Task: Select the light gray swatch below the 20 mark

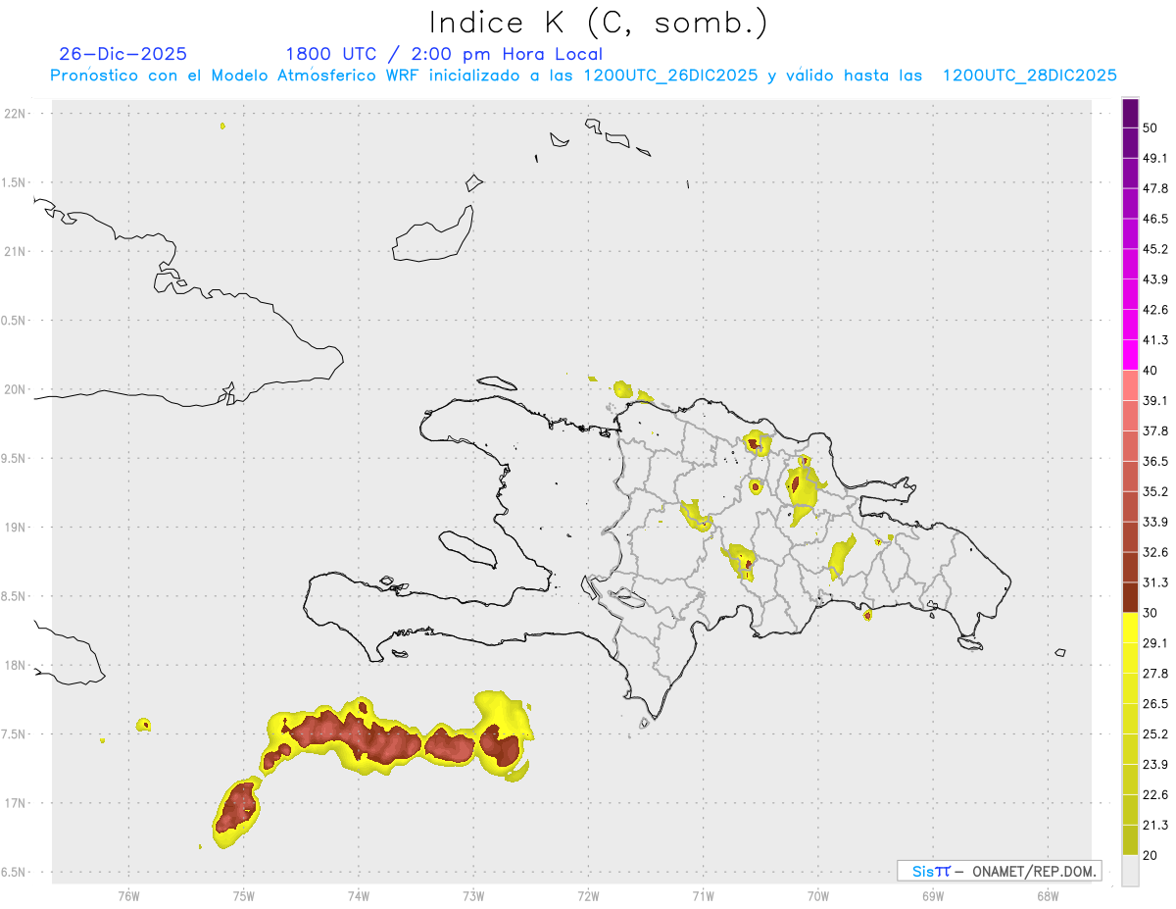Action: 1130,870
